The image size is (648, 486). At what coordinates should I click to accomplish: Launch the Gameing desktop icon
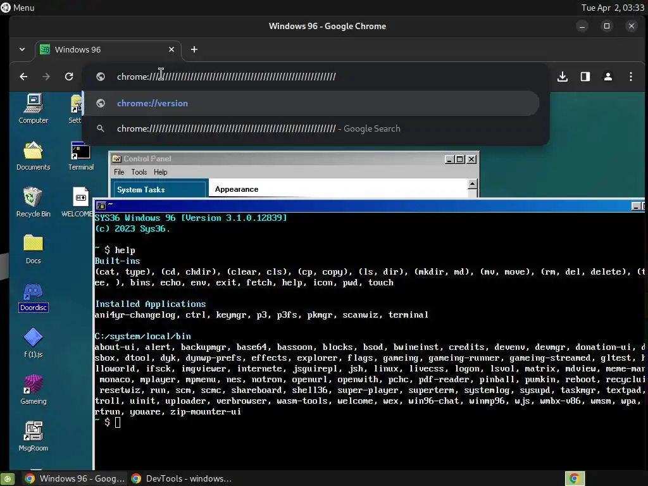(x=33, y=389)
